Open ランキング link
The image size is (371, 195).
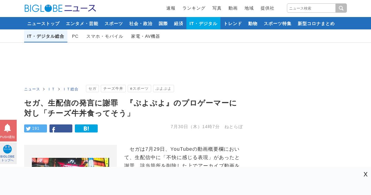[194, 8]
